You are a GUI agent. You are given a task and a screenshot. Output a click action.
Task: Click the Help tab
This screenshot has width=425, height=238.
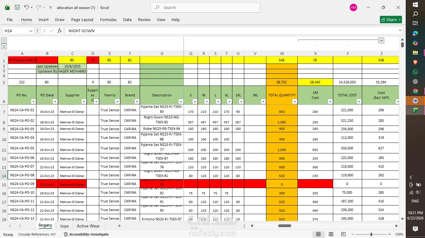pos(175,20)
